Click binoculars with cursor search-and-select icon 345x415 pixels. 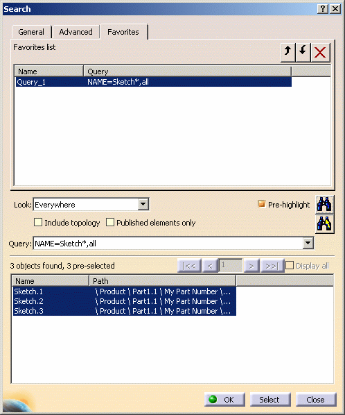tap(324, 224)
